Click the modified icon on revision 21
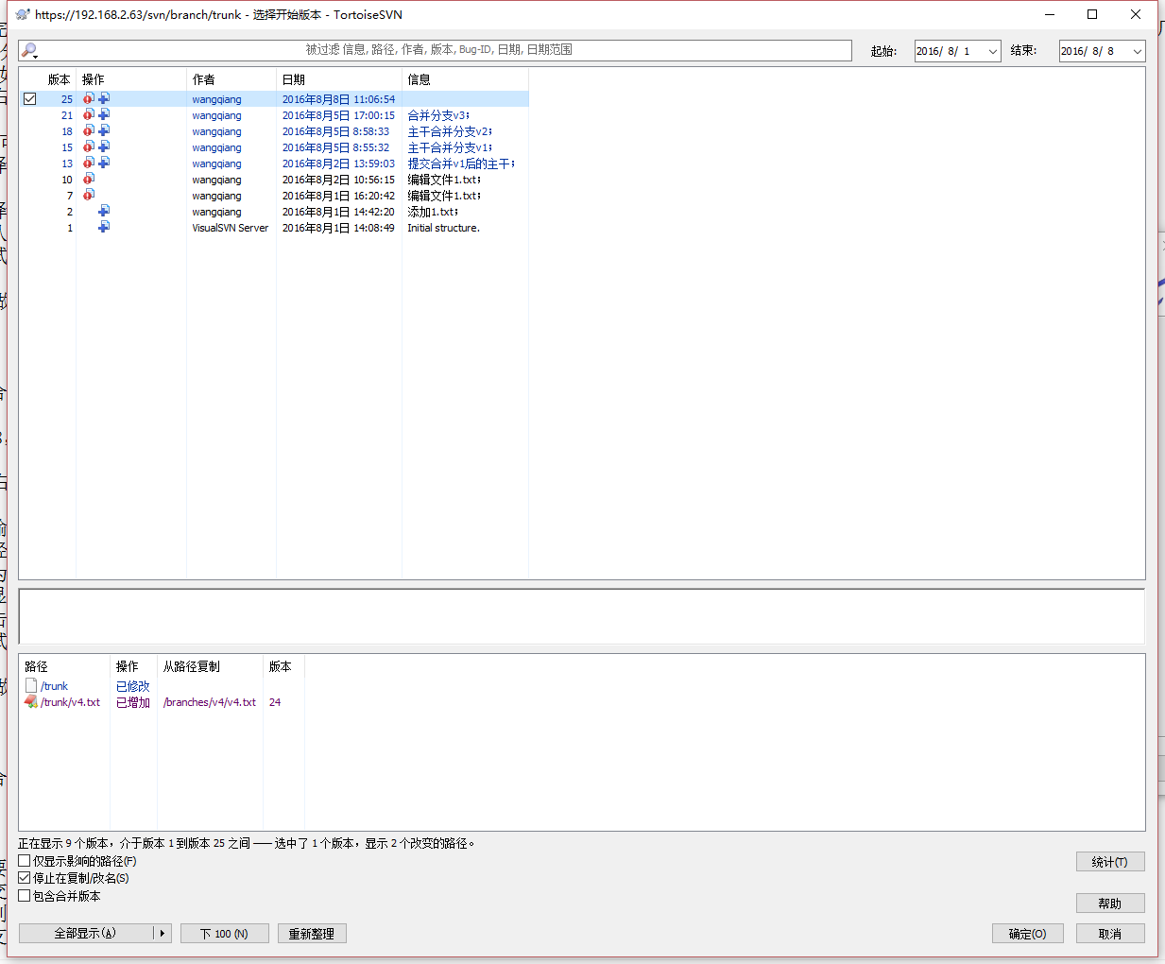This screenshot has width=1165, height=964. coord(89,114)
